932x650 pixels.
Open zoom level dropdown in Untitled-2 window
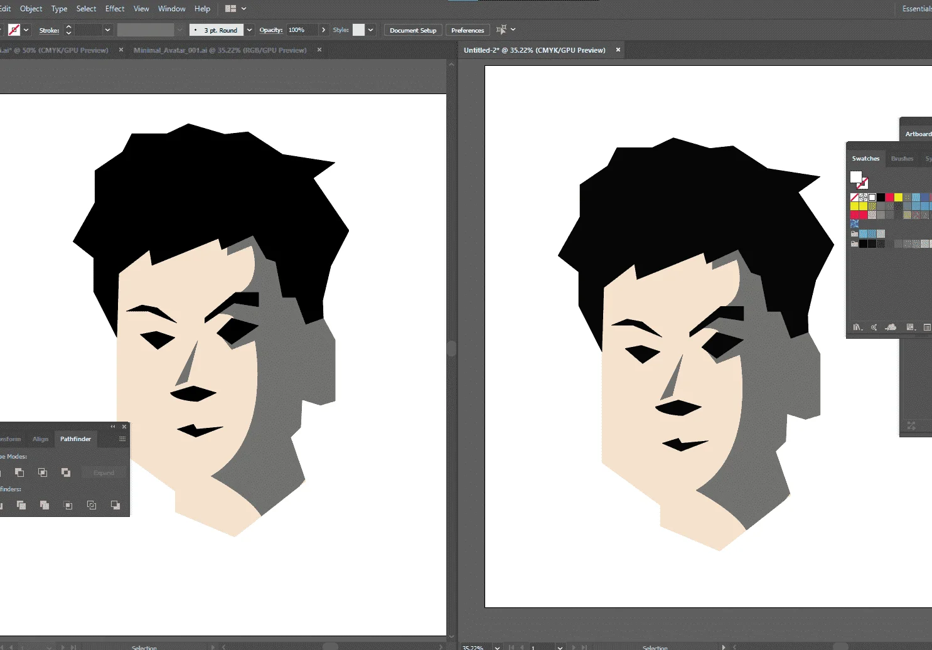pos(497,647)
